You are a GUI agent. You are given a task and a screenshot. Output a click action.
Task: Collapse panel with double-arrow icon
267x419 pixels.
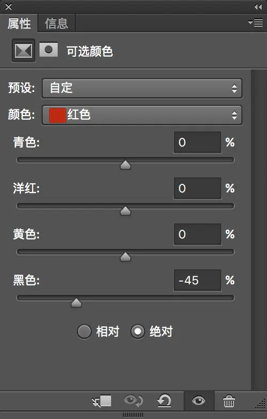[x=258, y=6]
